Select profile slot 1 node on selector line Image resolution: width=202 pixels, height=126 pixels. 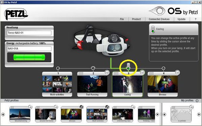58,68
